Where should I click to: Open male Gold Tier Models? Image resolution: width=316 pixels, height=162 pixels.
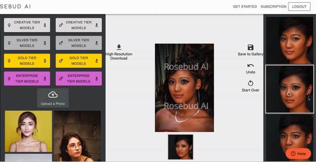tap(79, 61)
